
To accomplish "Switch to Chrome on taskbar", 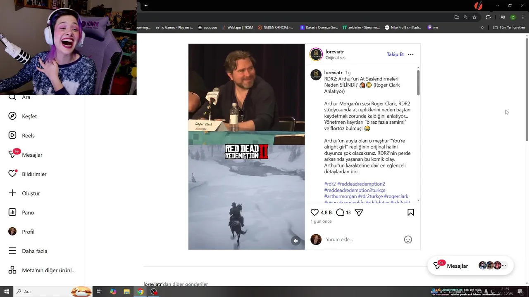I will tap(141, 292).
